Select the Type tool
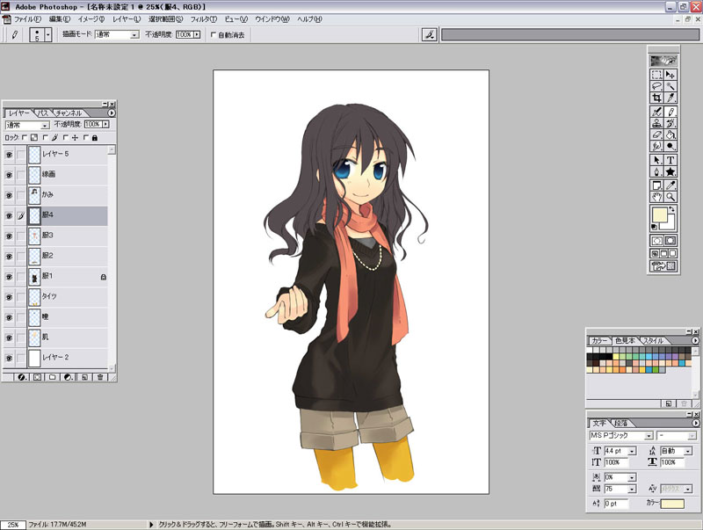 [x=670, y=160]
